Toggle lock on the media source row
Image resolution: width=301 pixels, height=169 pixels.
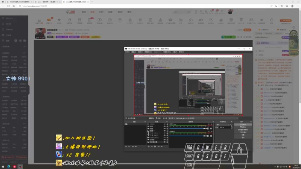[167, 124]
